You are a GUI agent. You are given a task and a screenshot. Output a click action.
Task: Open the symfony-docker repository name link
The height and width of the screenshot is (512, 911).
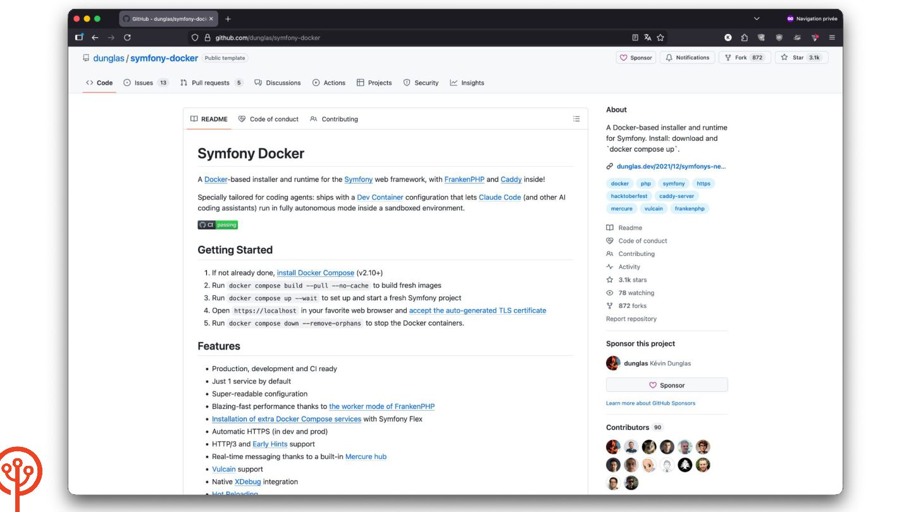164,58
